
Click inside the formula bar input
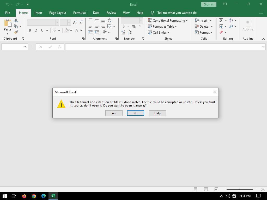[x=163, y=47]
